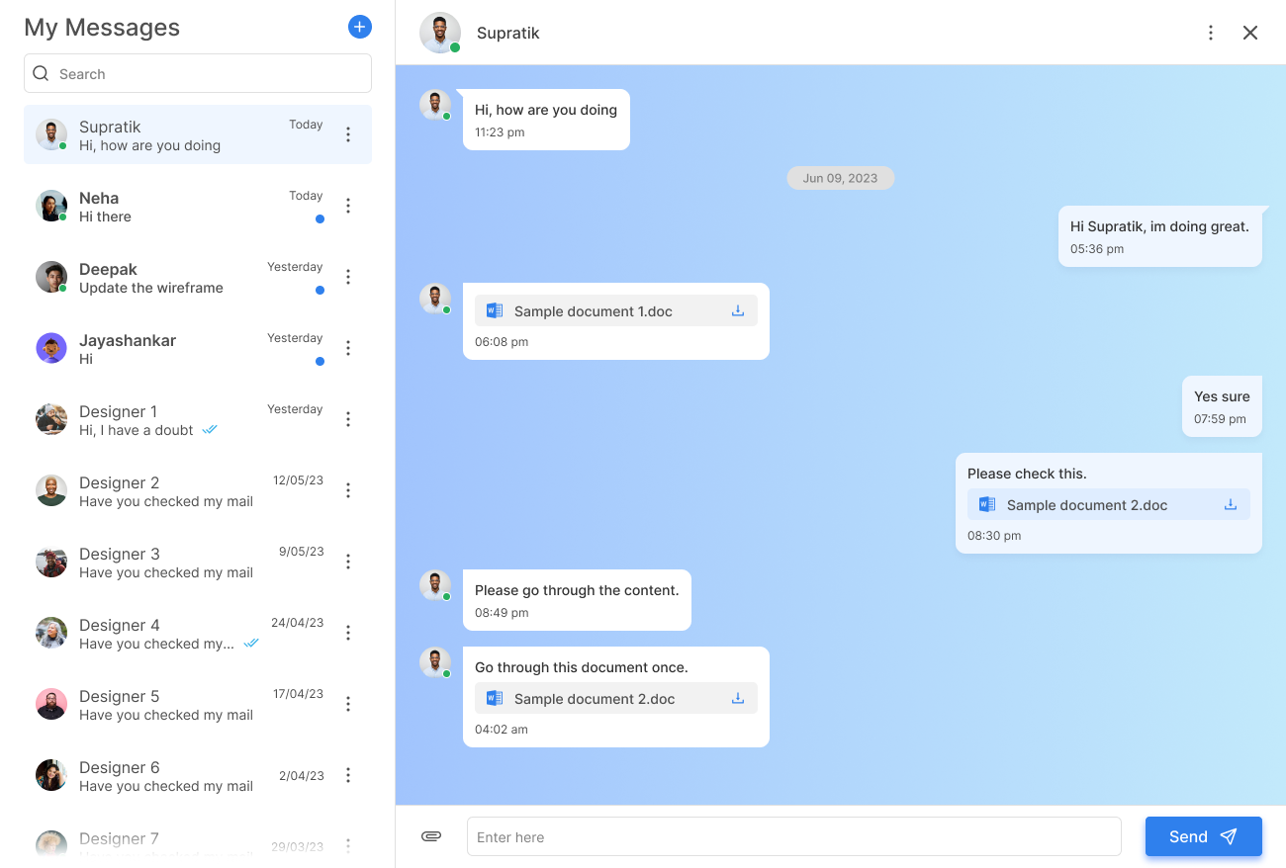Open Designer 4 conversation
1286x868 pixels.
198,633
